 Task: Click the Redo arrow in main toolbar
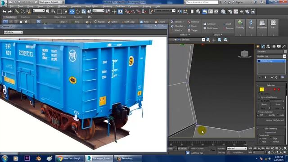10,12
